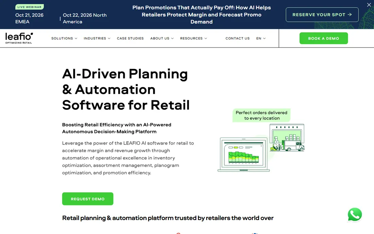The width and height of the screenshot is (374, 234).
Task: Click the Leafio logo
Action: point(19,38)
